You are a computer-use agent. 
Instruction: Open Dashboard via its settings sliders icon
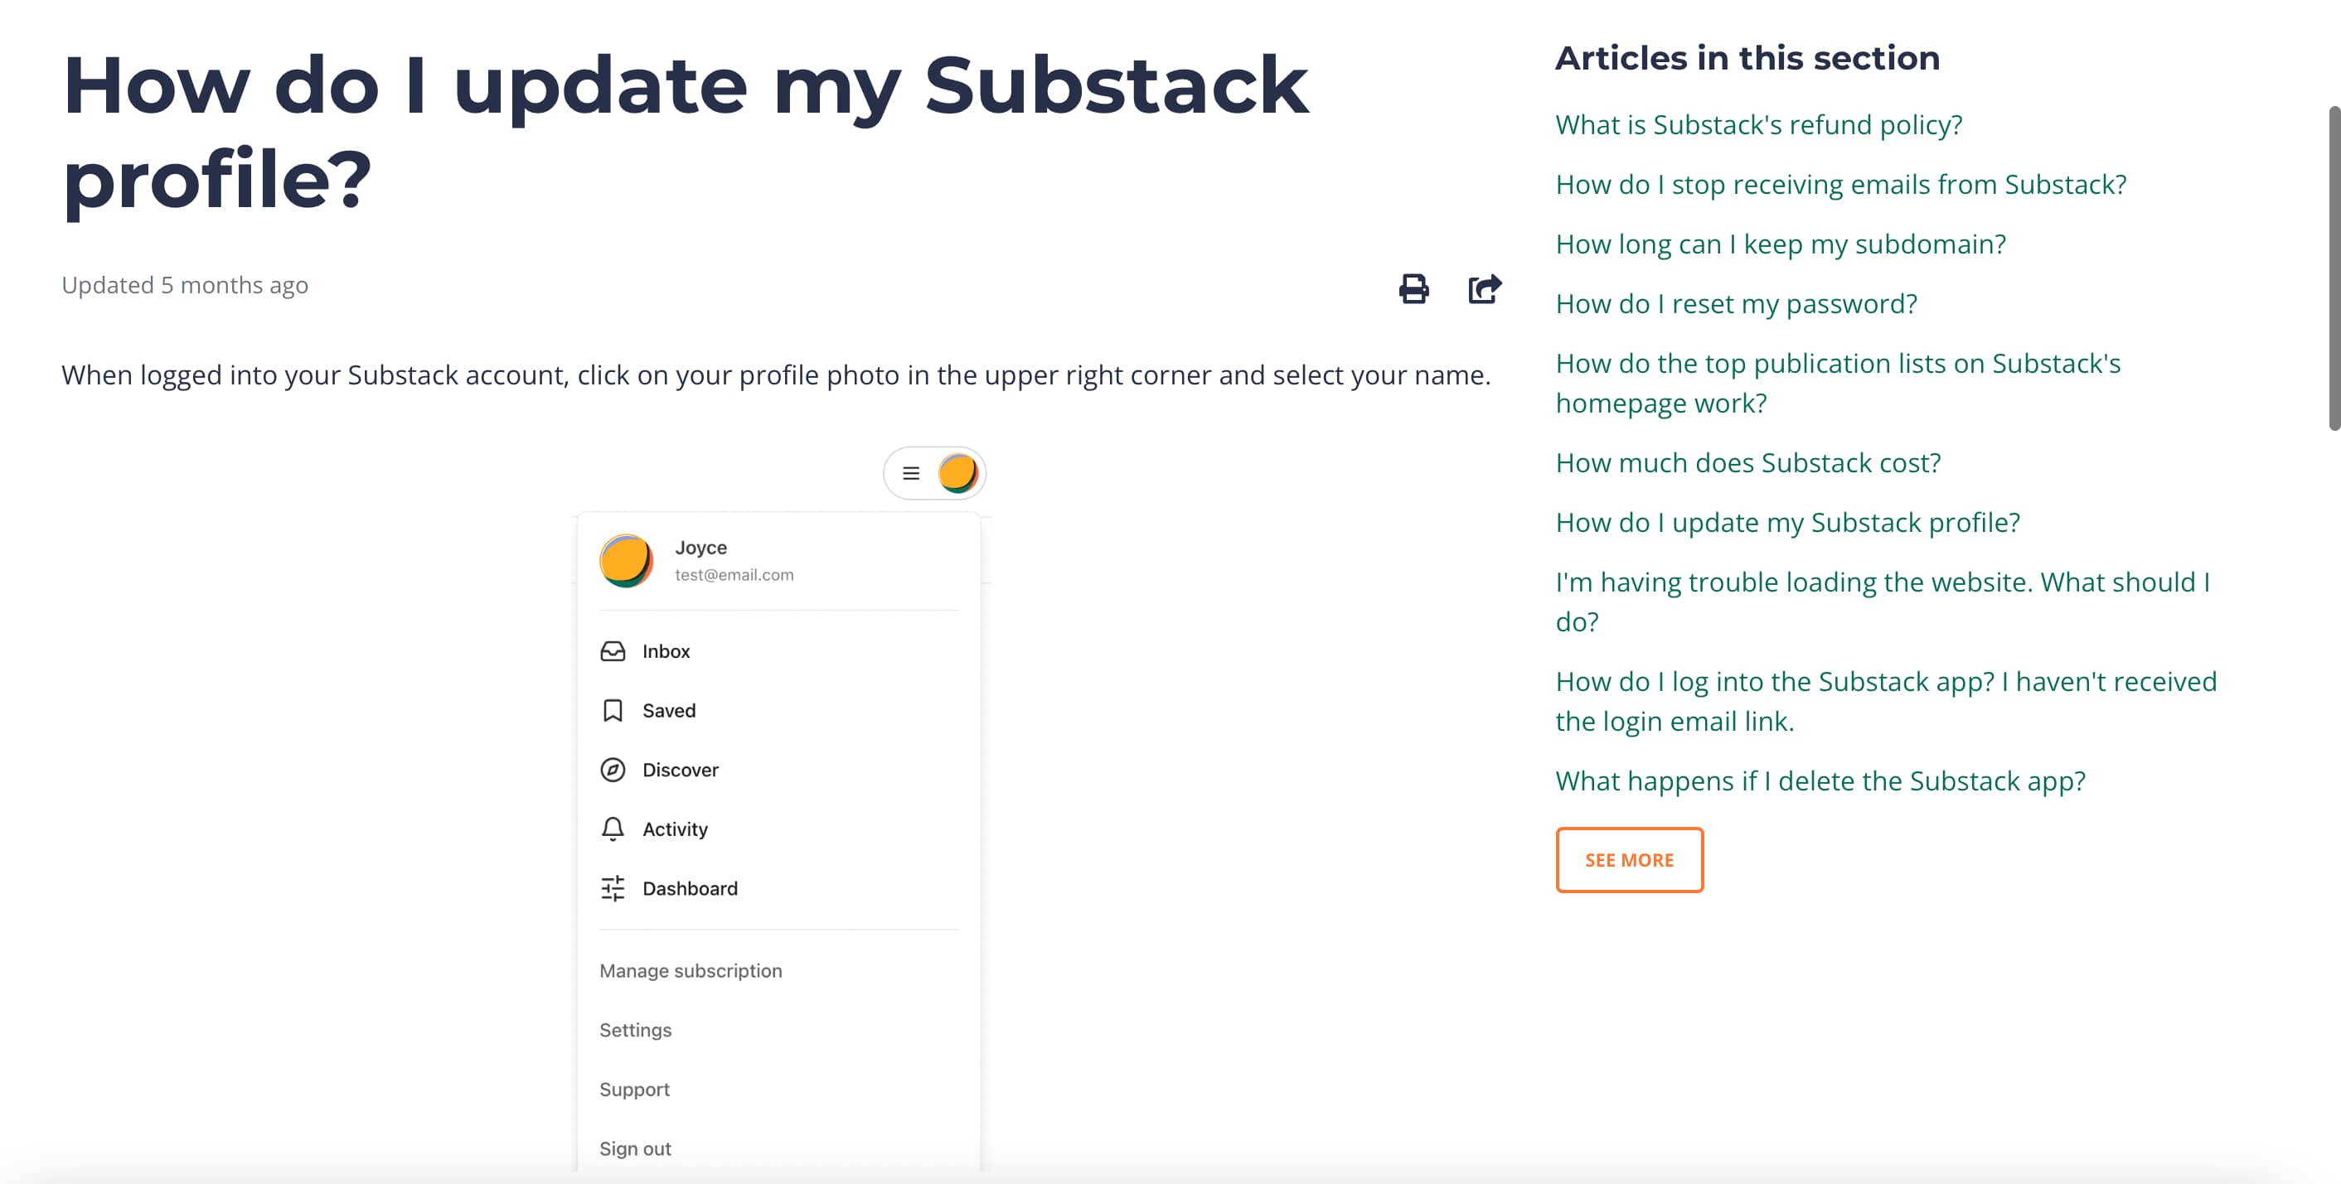coord(613,889)
